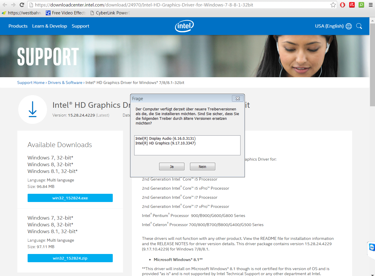Viewport: 375px width, 276px height.
Task: Click the Intel logo in header
Action: pos(184,26)
